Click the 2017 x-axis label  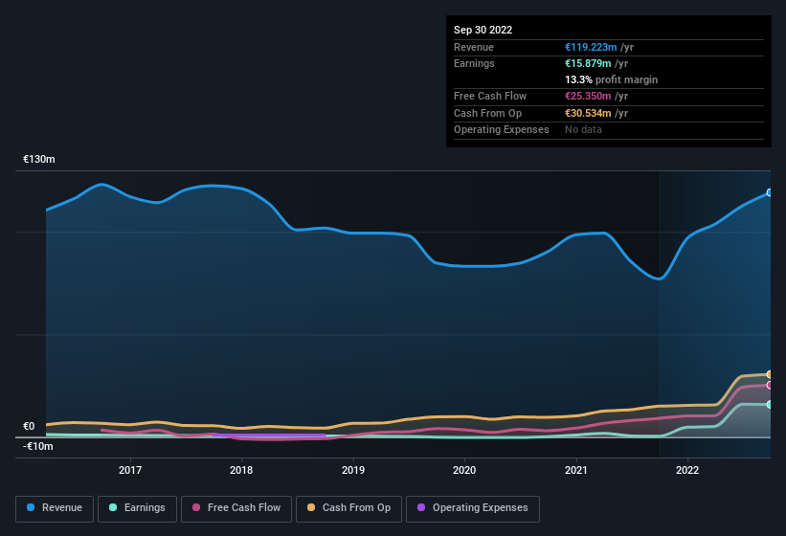click(x=130, y=470)
